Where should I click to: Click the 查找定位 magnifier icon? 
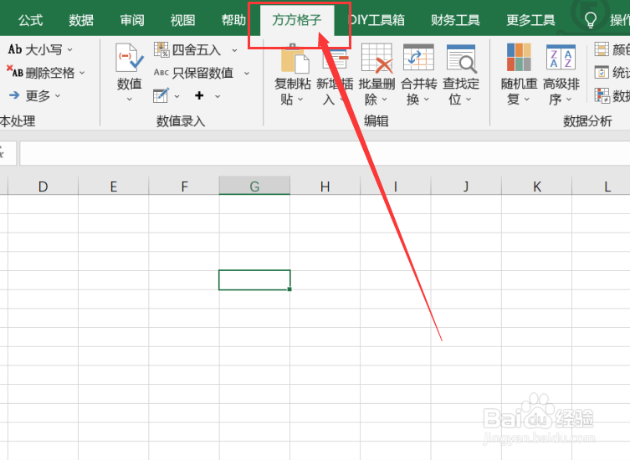click(x=461, y=59)
